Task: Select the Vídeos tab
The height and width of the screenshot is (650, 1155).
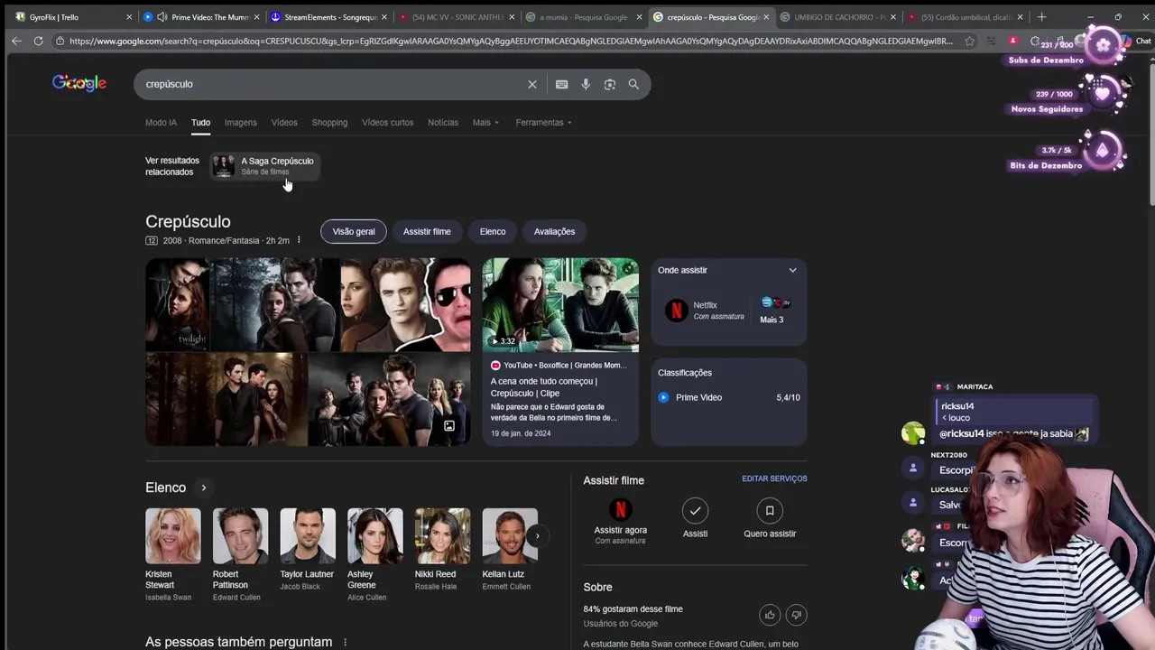Action: [284, 123]
